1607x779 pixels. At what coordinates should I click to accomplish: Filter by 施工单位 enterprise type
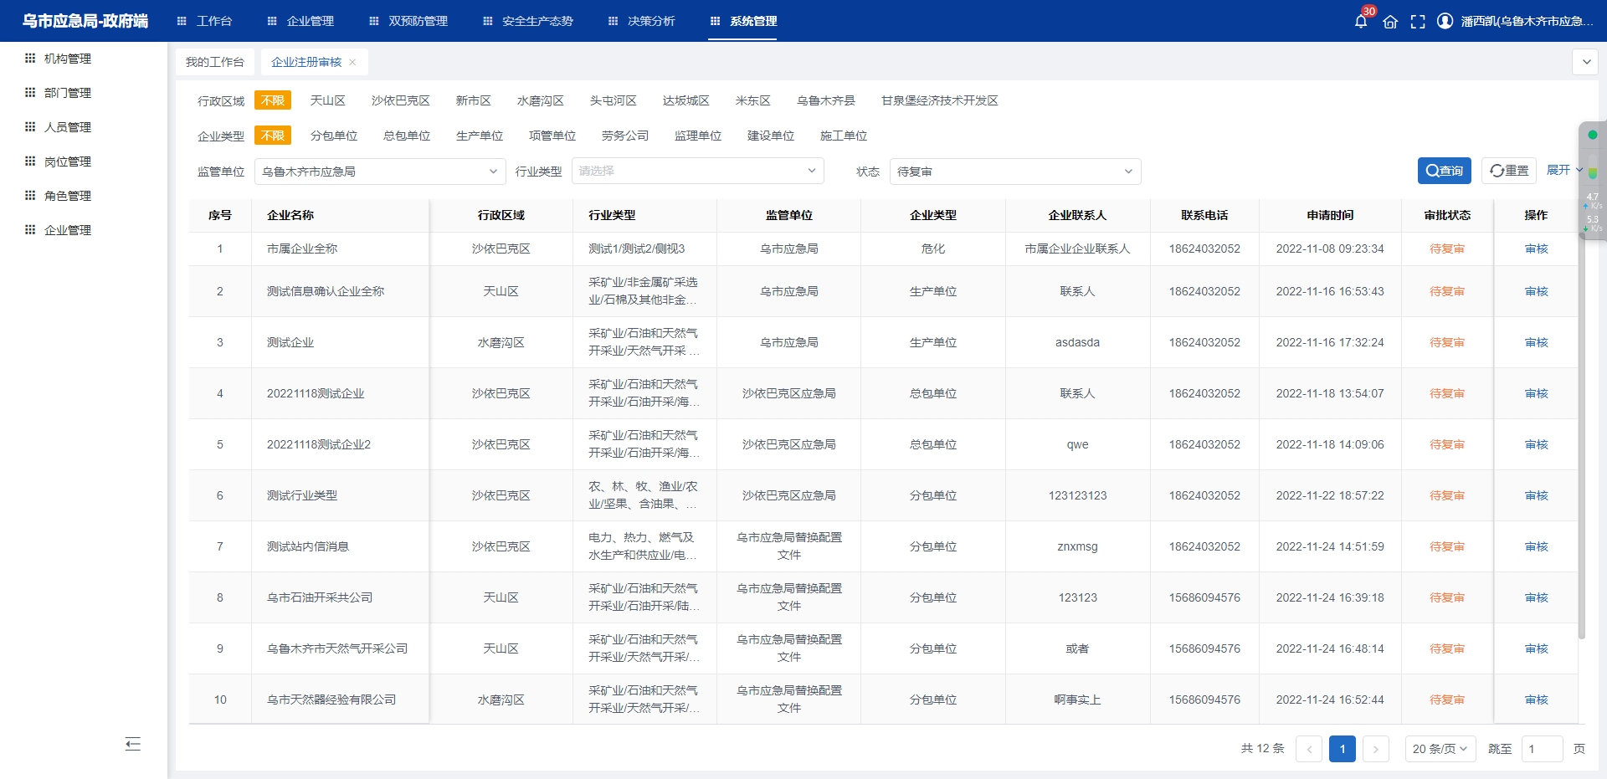[x=844, y=136]
